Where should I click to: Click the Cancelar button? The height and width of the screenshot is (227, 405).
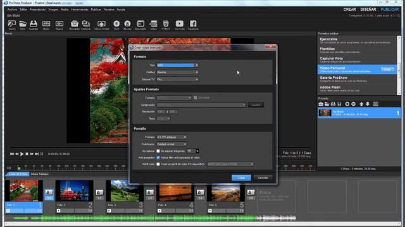coord(263,178)
